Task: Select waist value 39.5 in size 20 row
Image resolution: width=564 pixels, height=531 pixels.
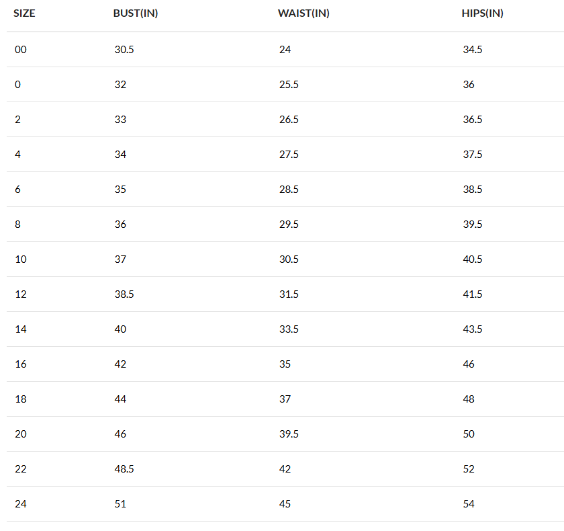Action: tap(289, 434)
